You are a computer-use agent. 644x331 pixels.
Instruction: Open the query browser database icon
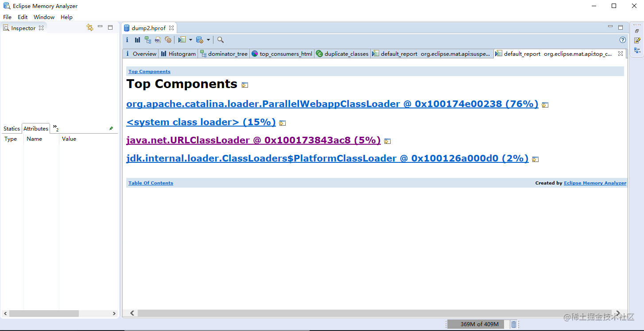[x=199, y=40]
